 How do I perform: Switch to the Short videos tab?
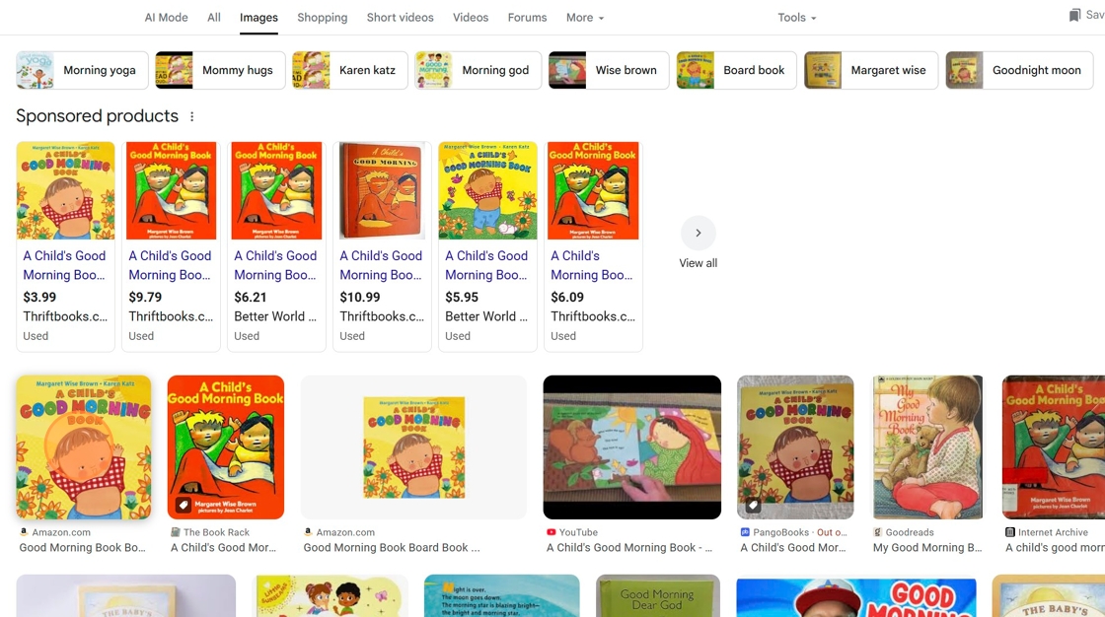[401, 18]
